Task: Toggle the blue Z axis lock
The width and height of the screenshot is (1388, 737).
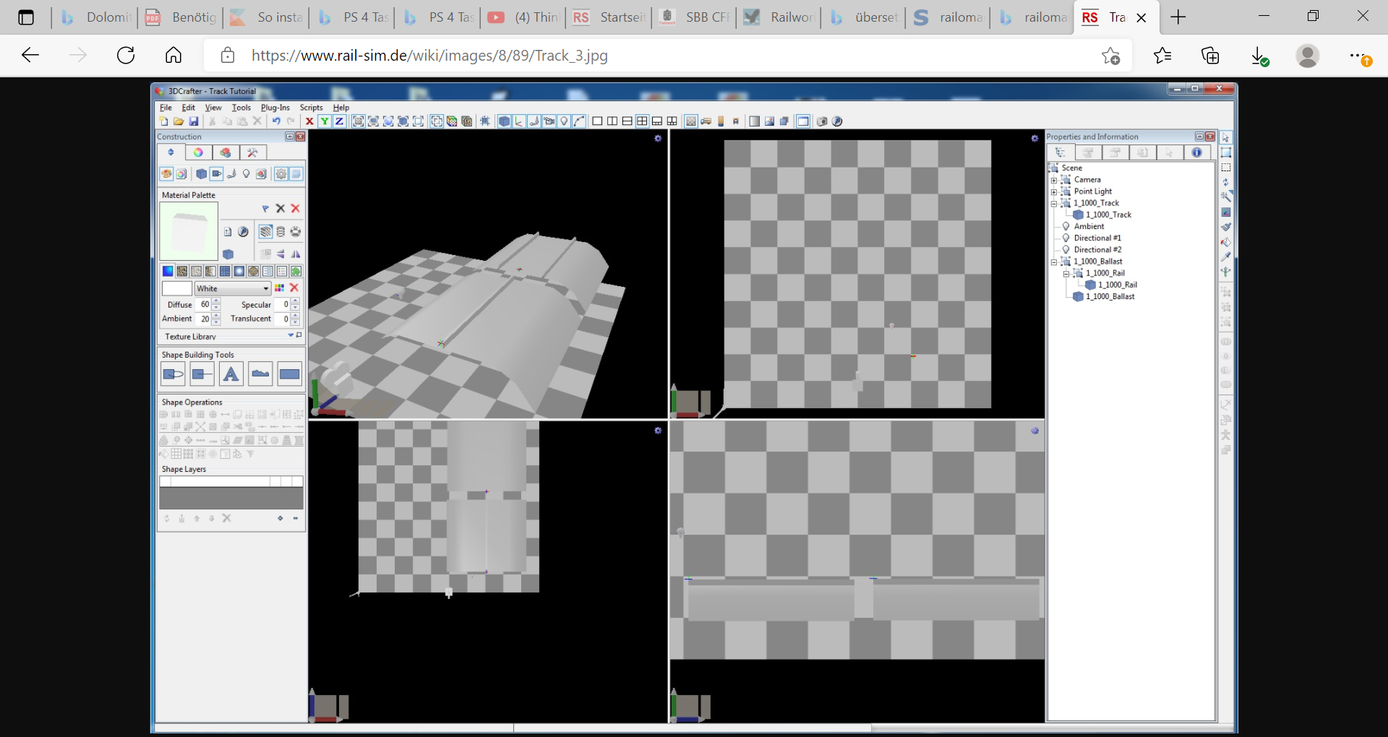Action: [x=339, y=121]
